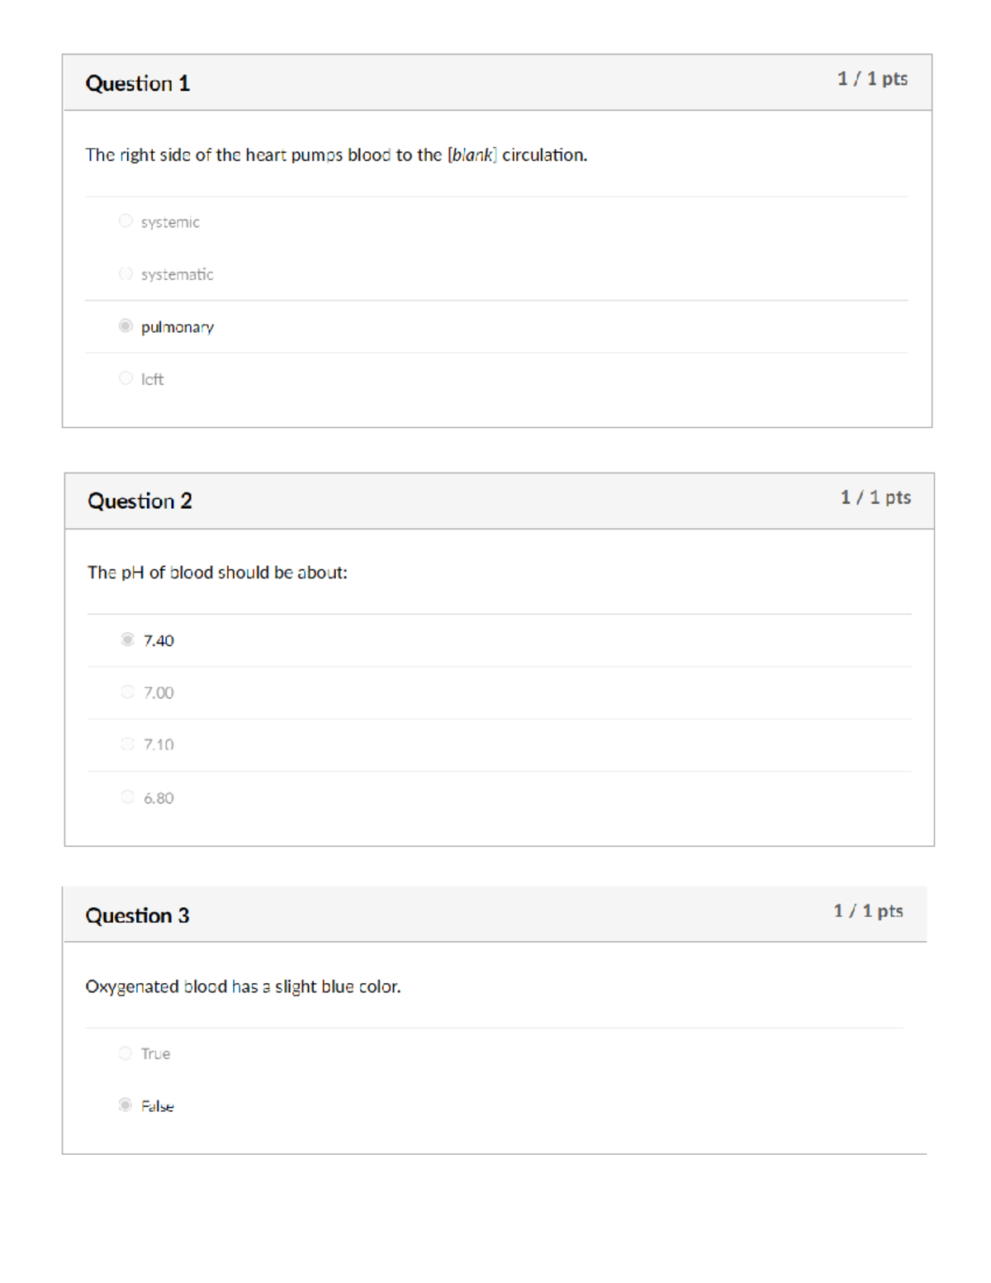This screenshot has width=991, height=1283.
Task: Click the italic '[blank]' placeholder word
Action: click(x=472, y=155)
